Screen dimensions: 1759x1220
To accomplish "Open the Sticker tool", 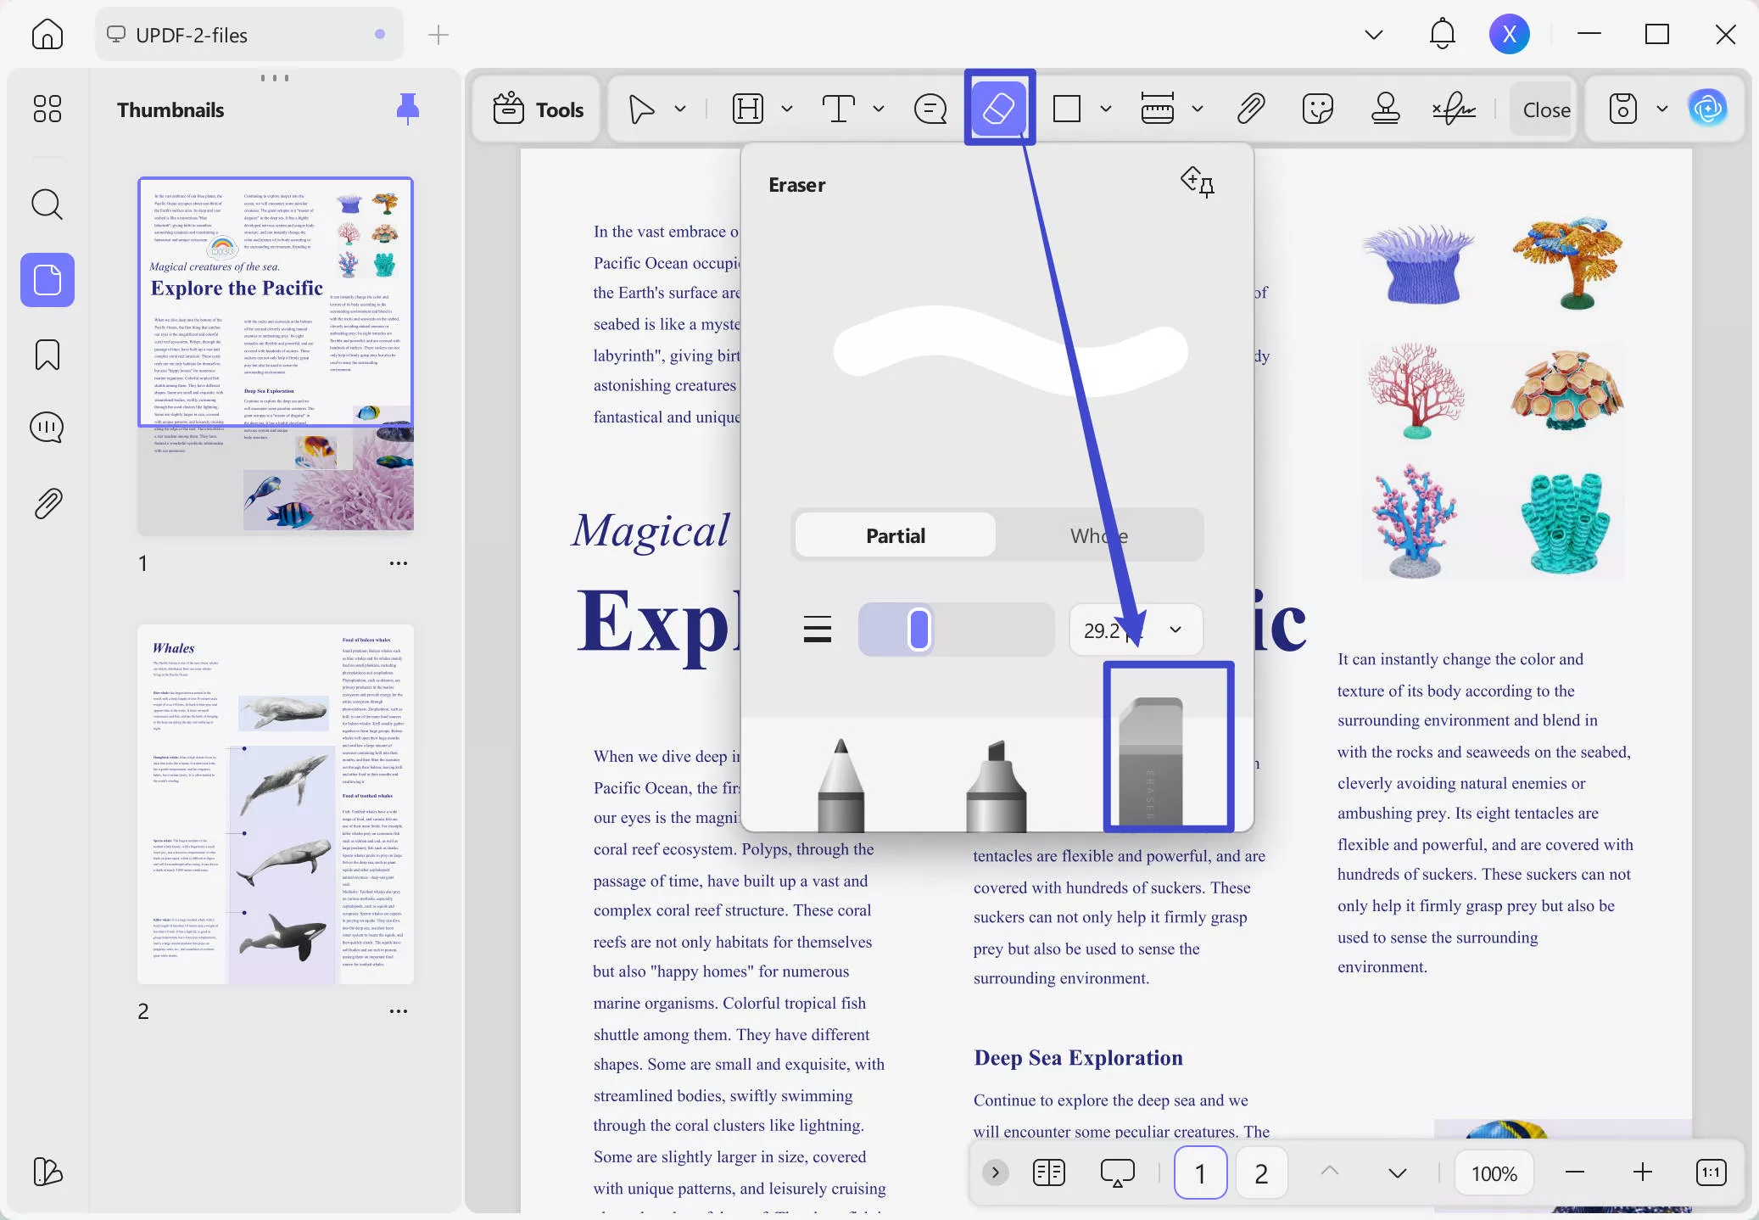I will pos(1317,109).
